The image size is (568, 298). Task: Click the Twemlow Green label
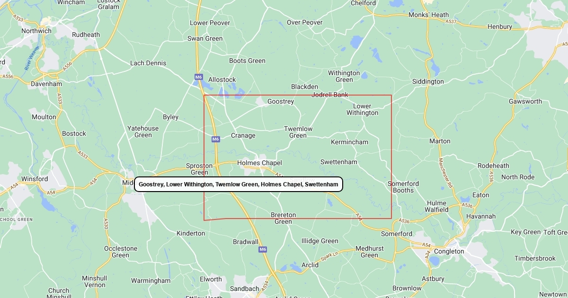[298, 132]
